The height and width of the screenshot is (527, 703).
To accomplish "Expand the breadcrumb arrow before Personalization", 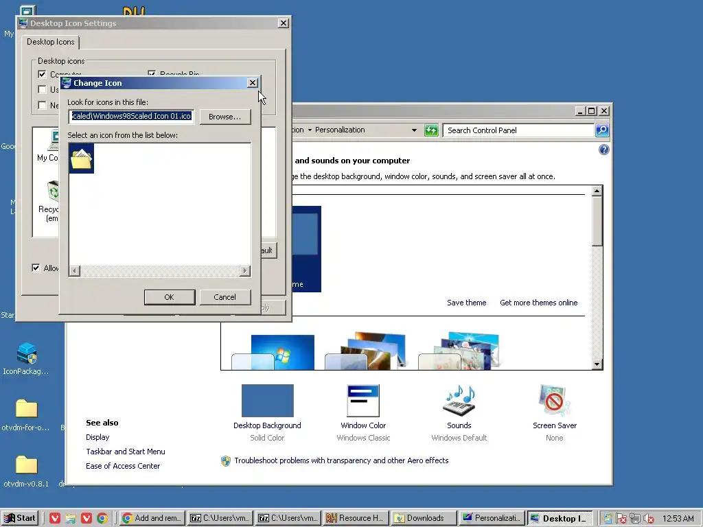I will pyautogui.click(x=310, y=130).
